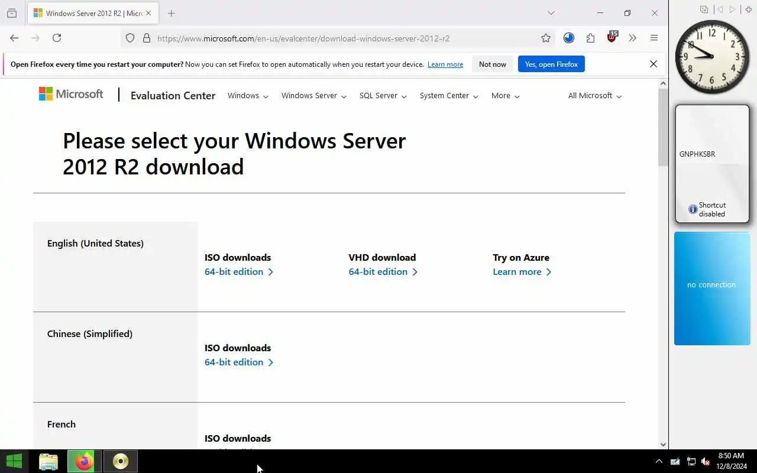Open English VHD 64-bit edition link
The width and height of the screenshot is (757, 473).
click(x=383, y=272)
